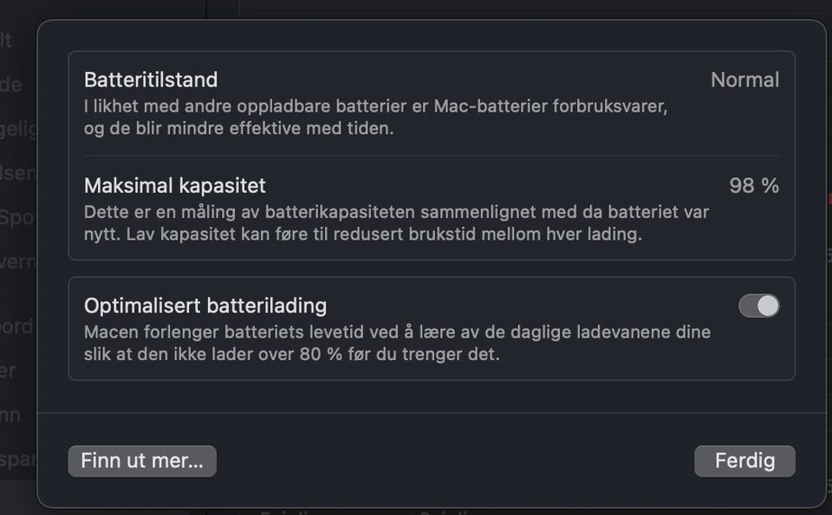Open the Finn ut mer… help button
The width and height of the screenshot is (832, 515).
coord(142,461)
